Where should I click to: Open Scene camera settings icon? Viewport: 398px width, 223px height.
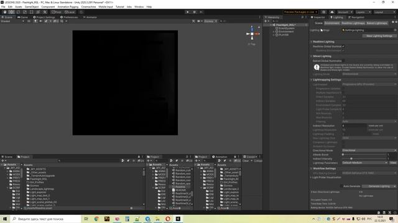click(x=200, y=21)
